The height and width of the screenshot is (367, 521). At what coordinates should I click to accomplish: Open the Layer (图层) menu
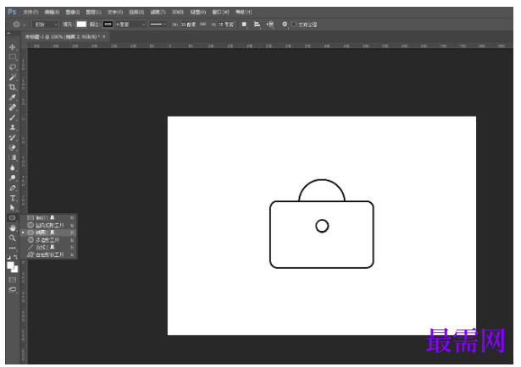(94, 13)
